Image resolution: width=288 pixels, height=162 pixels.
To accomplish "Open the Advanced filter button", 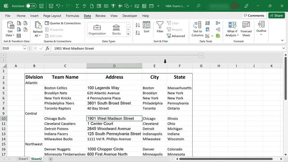I will point(176,36).
